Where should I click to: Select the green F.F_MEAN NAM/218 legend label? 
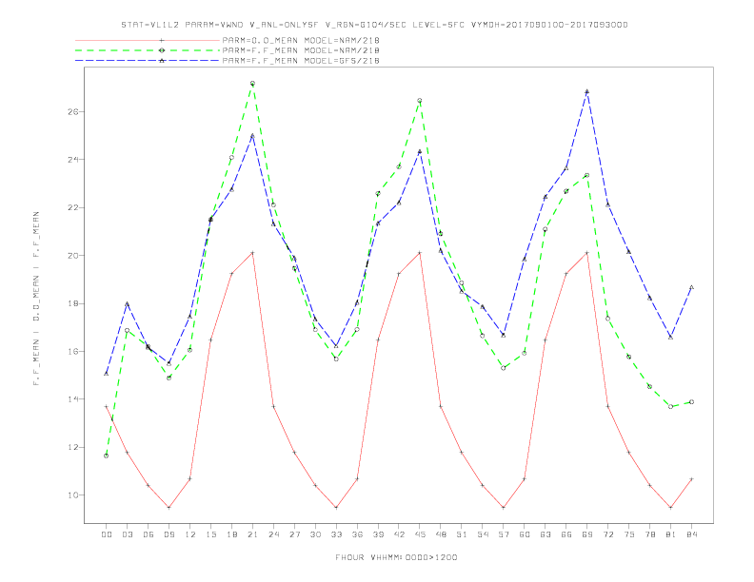[301, 50]
